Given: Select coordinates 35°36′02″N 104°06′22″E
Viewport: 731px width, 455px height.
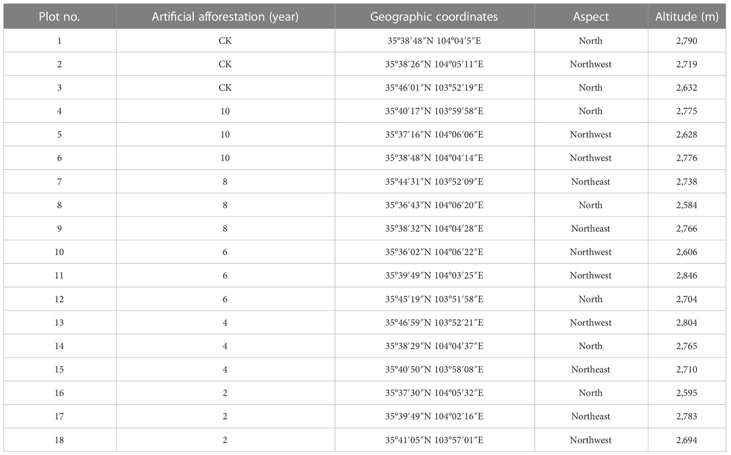Looking at the screenshot, I should 434,252.
